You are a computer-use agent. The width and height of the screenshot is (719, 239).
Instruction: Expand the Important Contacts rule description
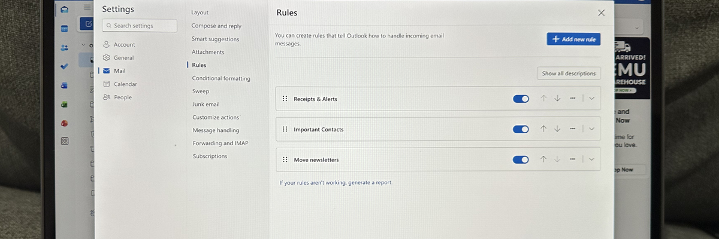point(592,128)
